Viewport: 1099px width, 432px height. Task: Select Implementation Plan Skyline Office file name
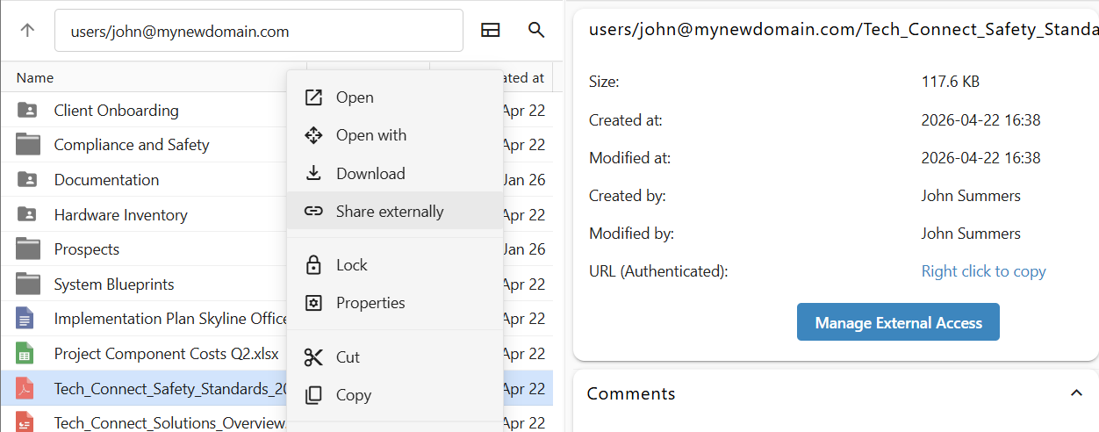[170, 319]
